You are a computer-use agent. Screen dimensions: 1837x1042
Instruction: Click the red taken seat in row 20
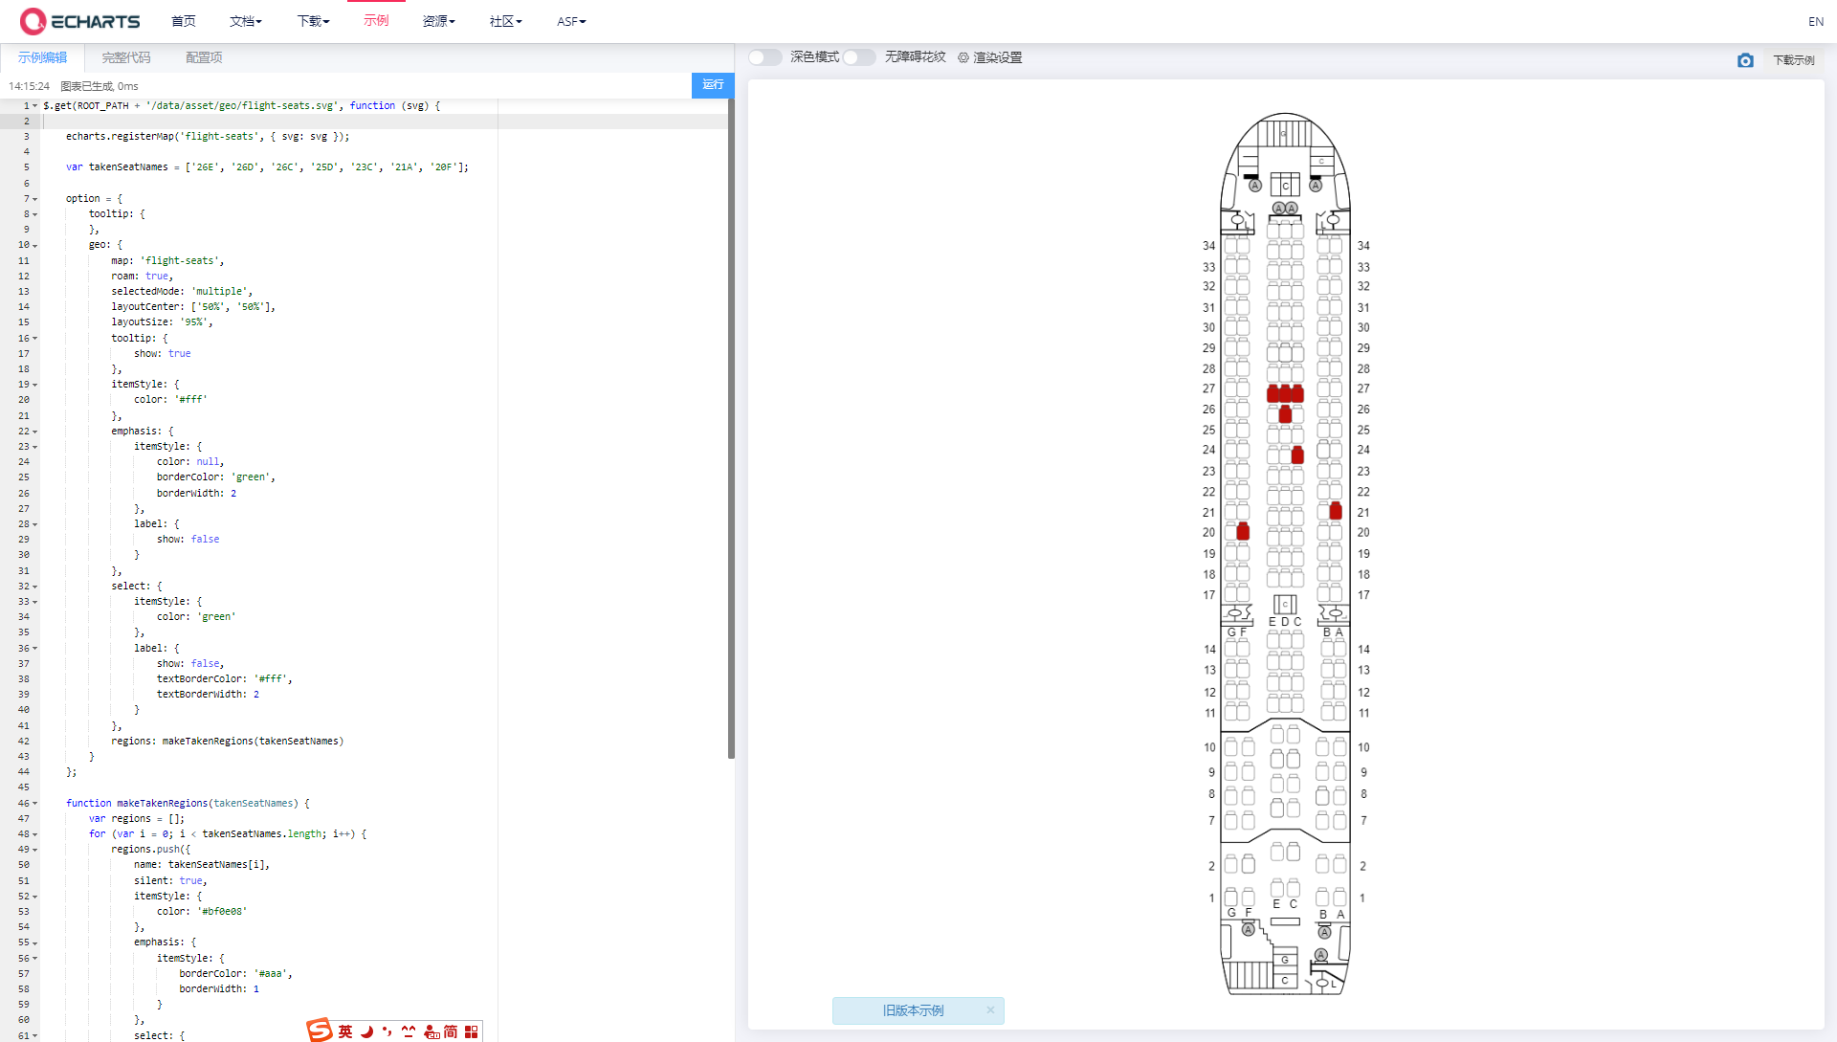coord(1243,531)
